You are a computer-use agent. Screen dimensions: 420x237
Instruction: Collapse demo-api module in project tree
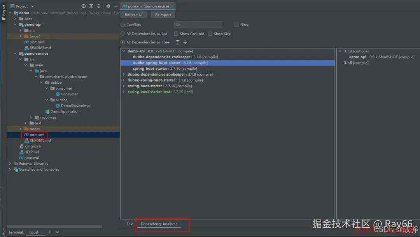[15, 24]
